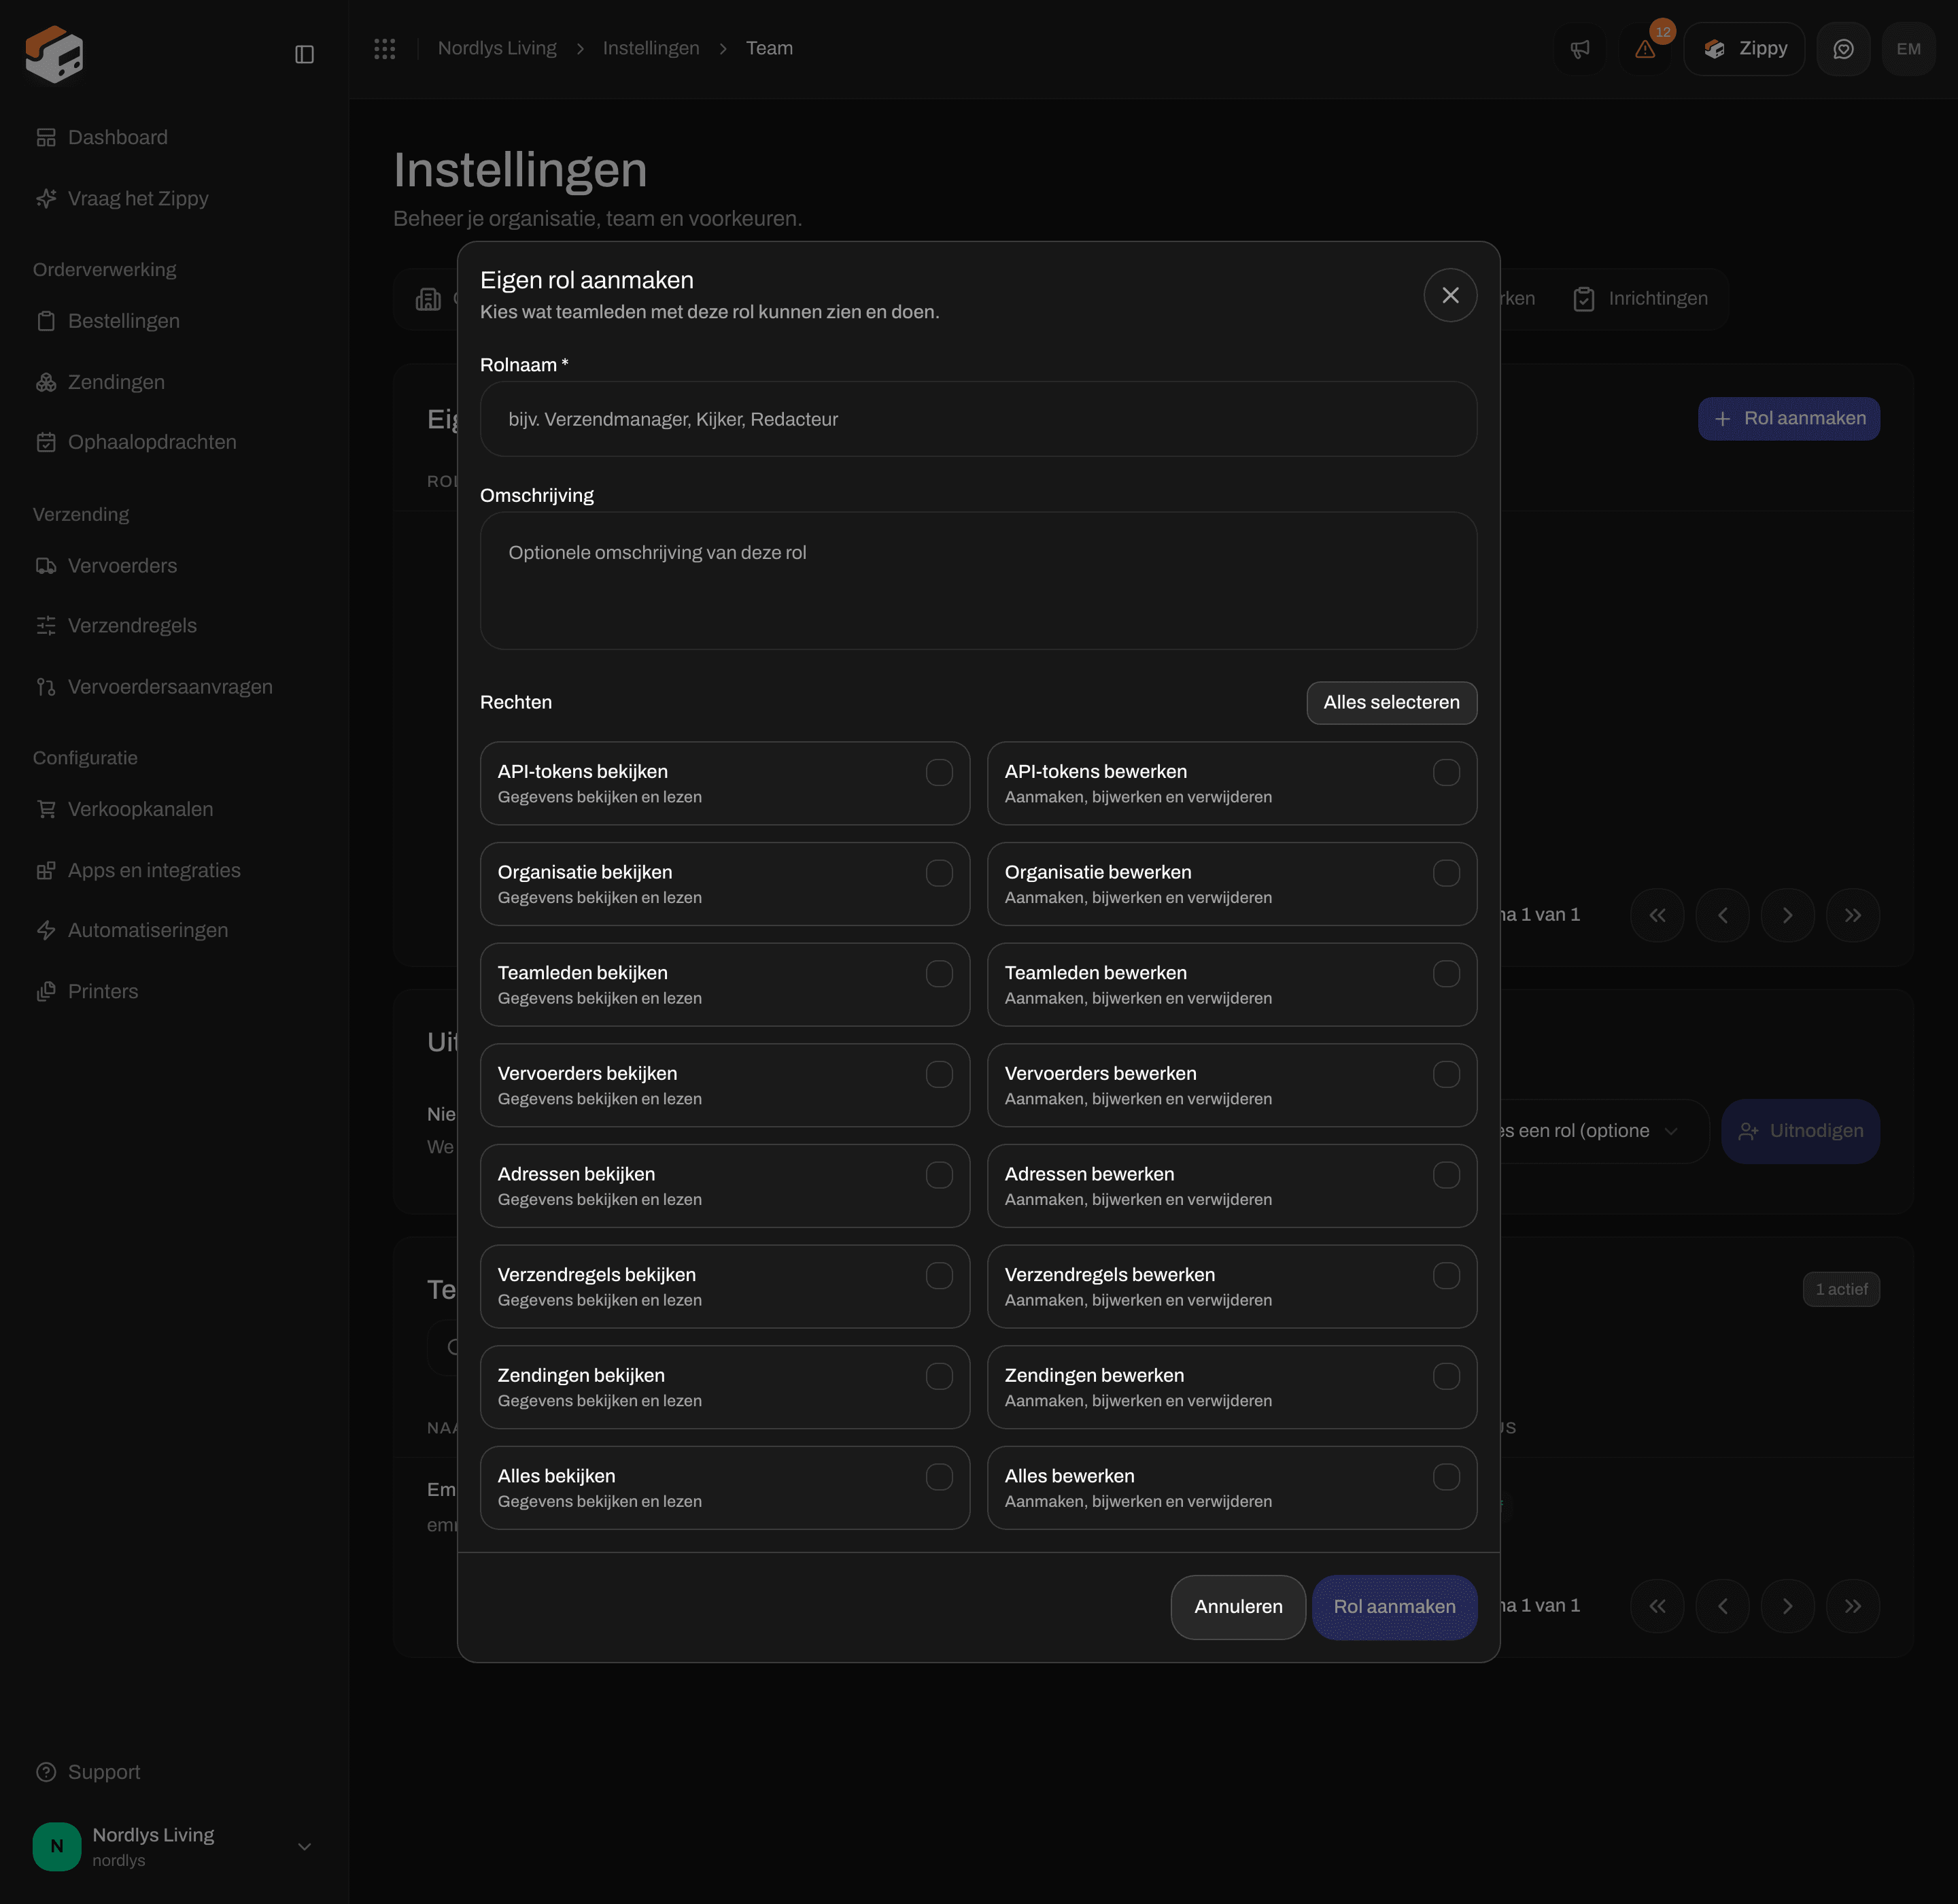The height and width of the screenshot is (1904, 1958).
Task: Open the Inrichtingen tab
Action: tap(1640, 299)
